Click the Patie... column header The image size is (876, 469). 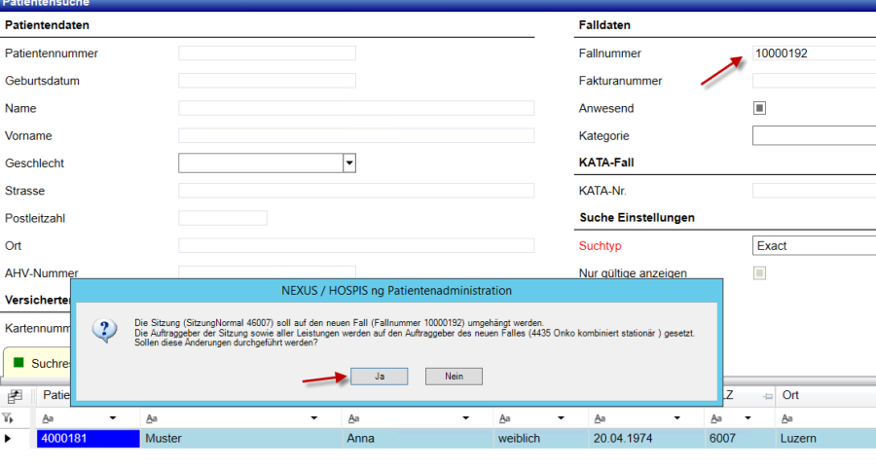click(x=55, y=395)
